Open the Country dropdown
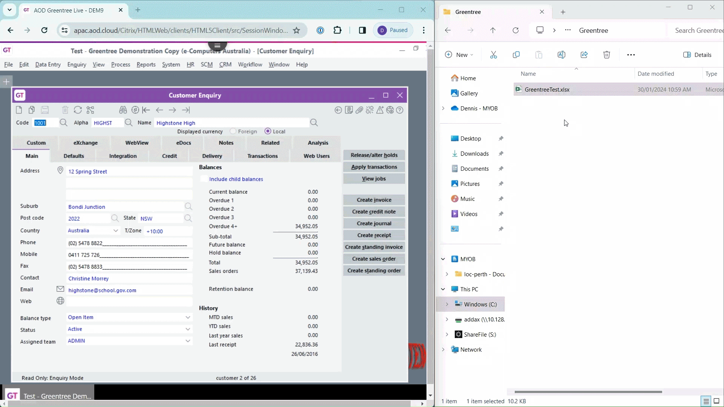The width and height of the screenshot is (724, 407). coord(115,231)
